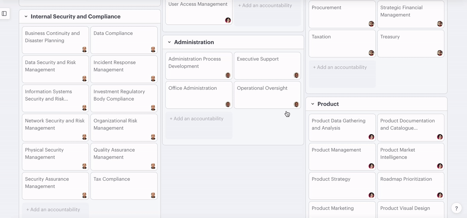Collapse the Product section chevron

[313, 104]
